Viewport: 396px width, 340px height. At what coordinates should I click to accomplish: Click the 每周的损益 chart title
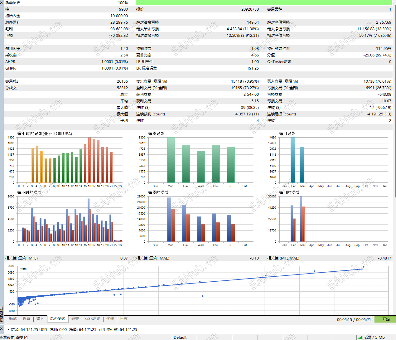coord(158,192)
